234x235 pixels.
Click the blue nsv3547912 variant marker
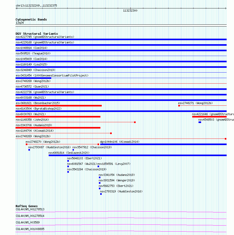coord(73,150)
